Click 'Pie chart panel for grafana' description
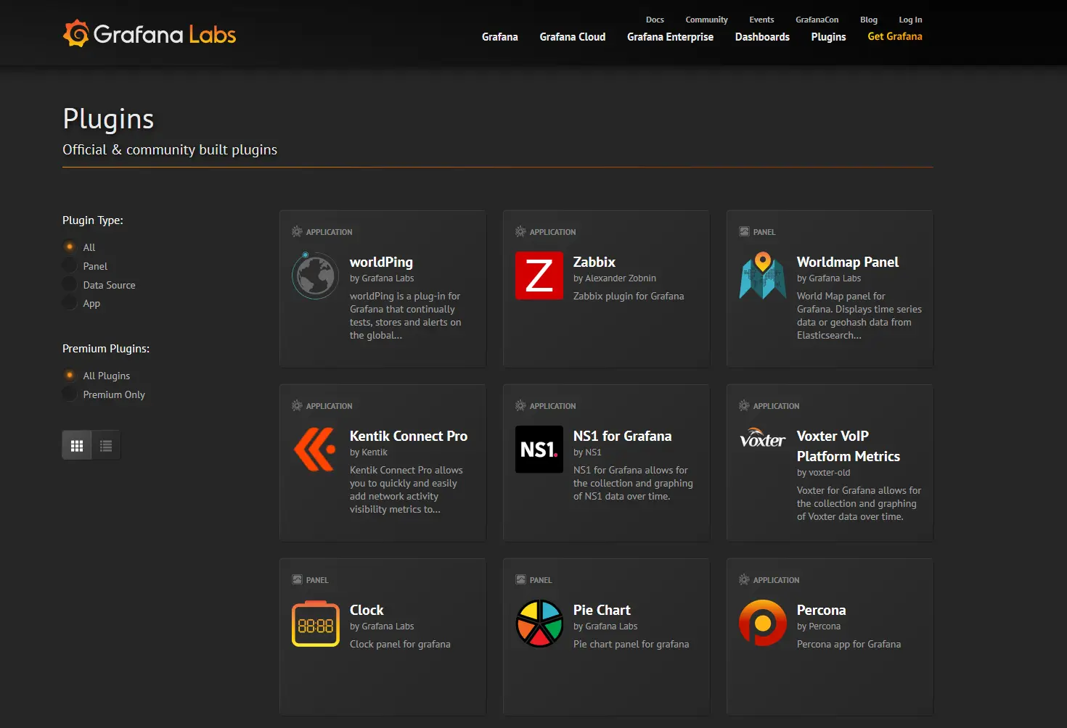Image resolution: width=1067 pixels, height=728 pixels. [631, 644]
